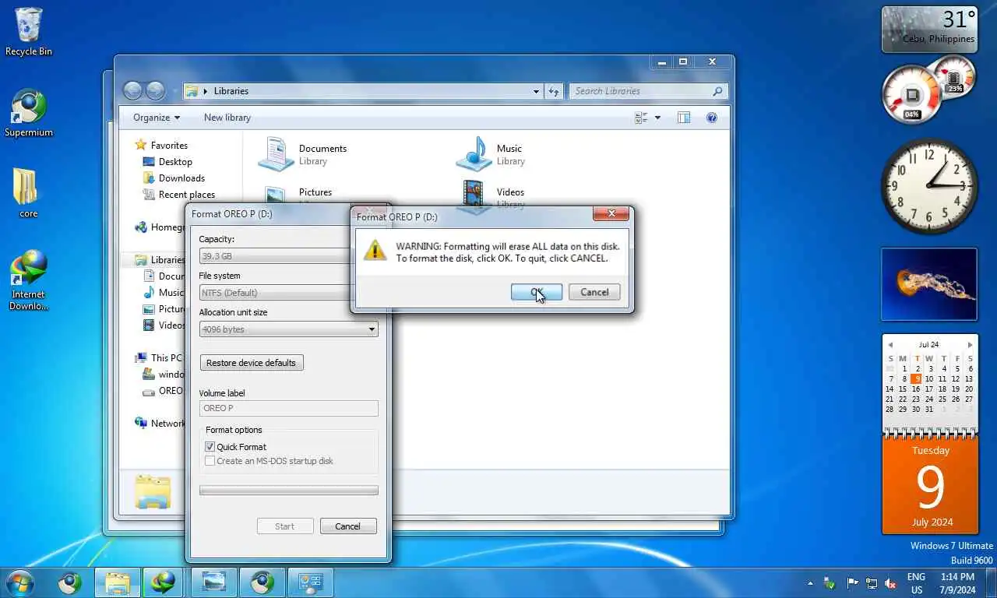This screenshot has height=598, width=997.
Task: Close the format warning dialog
Action: pos(611,213)
